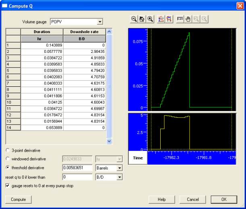Image resolution: width=246 pixels, height=209 pixels.
Task: Click the Duration column header
Action: [42, 31]
